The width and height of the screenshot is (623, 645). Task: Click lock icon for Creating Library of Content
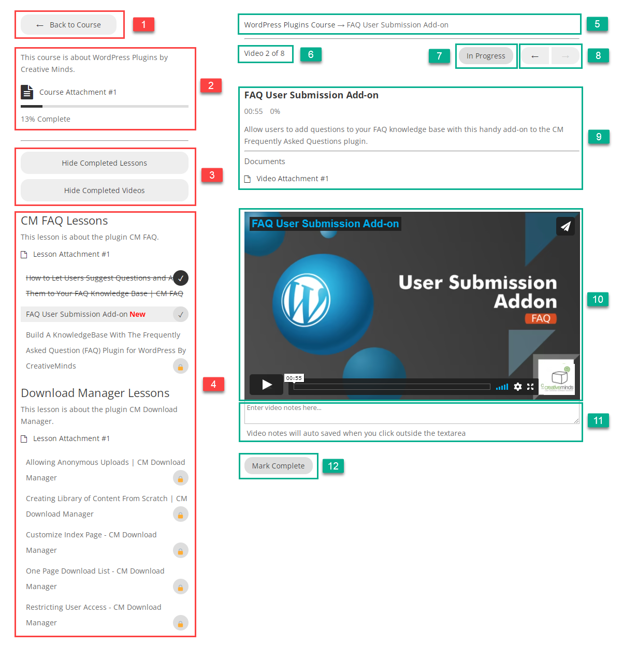coord(181,515)
